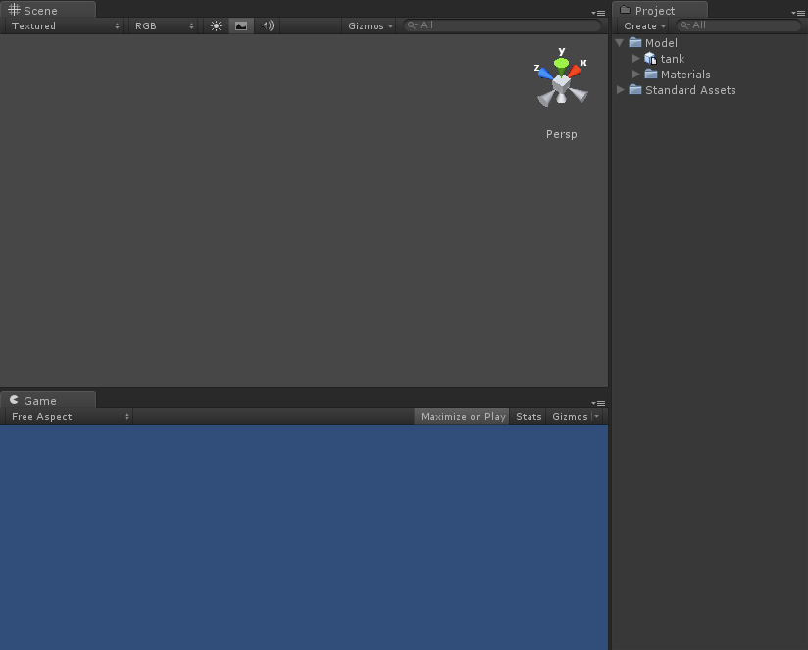The height and width of the screenshot is (650, 808).
Task: Toggle scene lighting sun icon
Action: 216,25
